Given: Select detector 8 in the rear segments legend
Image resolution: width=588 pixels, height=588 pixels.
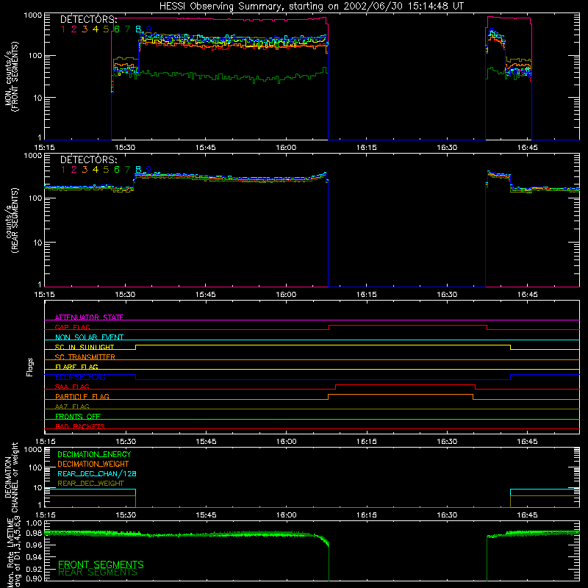Looking at the screenshot, I should (138, 170).
